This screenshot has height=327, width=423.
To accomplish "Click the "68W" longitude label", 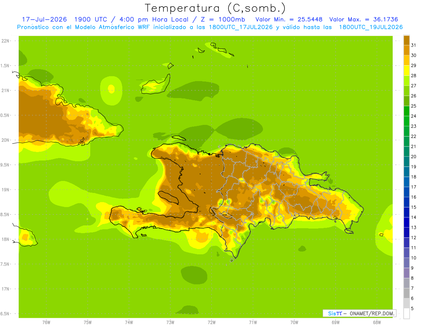I will pos(377,322).
